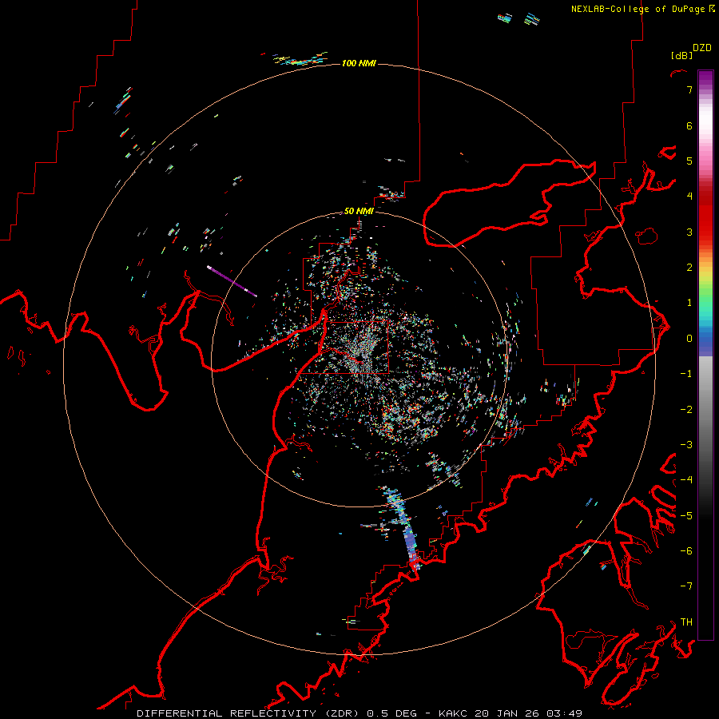719x719 pixels.
Task: Select the 2 value on the color scale
Action: tap(689, 268)
